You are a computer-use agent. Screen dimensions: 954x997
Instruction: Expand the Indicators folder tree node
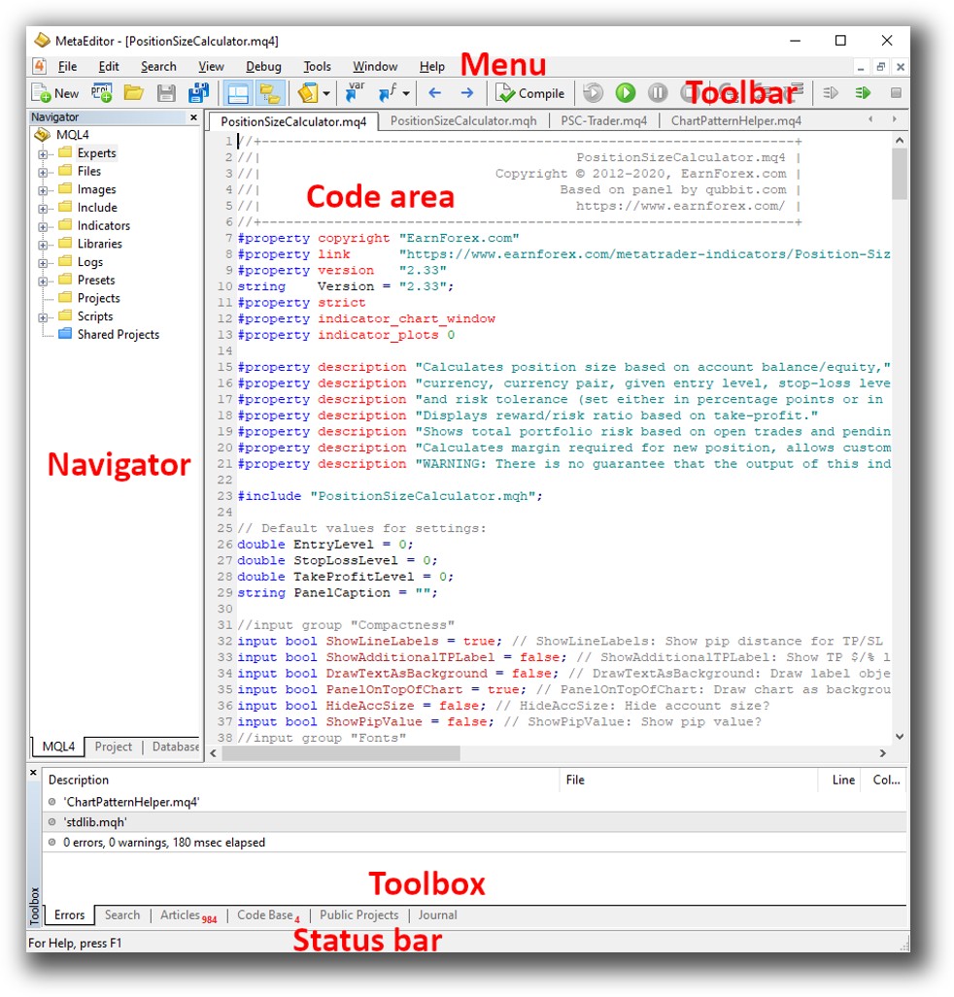(44, 226)
